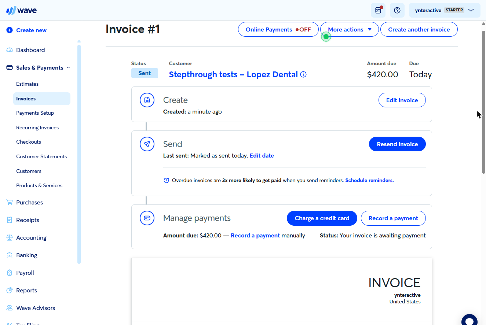This screenshot has height=325, width=486.
Task: Click the Create step document icon
Action: point(147,100)
